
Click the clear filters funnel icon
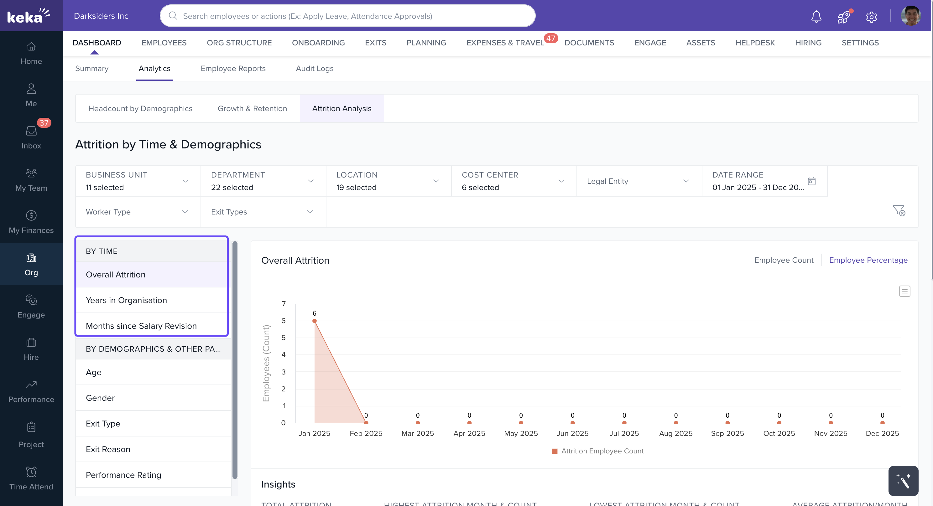coord(899,210)
